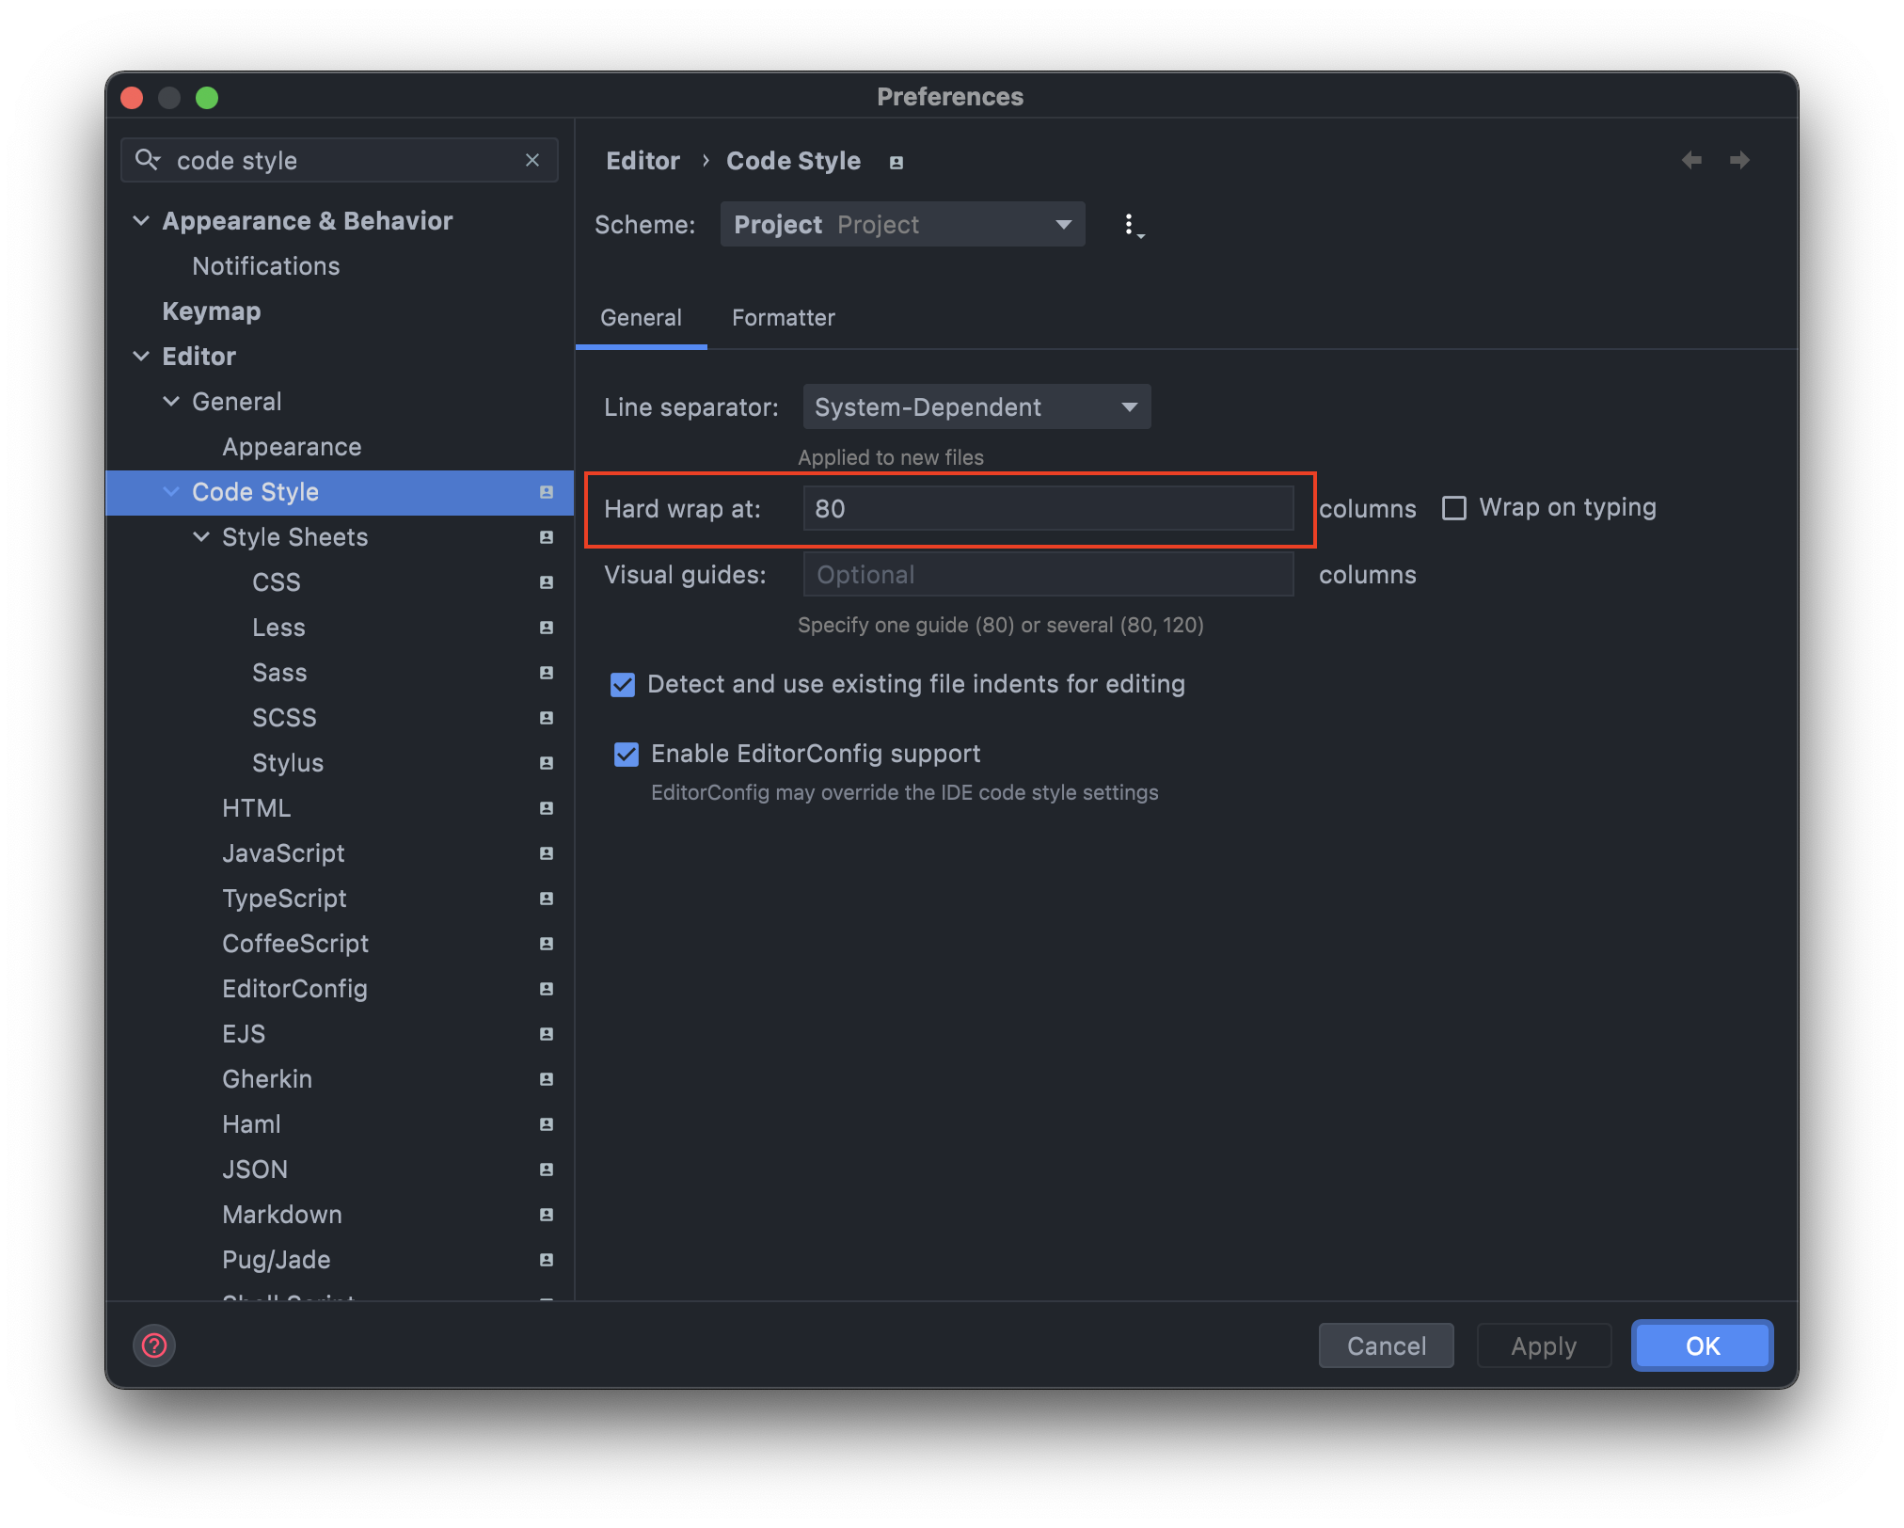The image size is (1904, 1528).
Task: Click the forward navigation arrow
Action: pyautogui.click(x=1739, y=160)
